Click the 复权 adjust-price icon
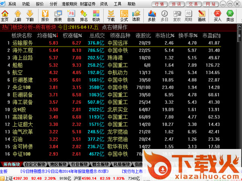The width and height of the screenshot is (242, 181). tap(177, 16)
